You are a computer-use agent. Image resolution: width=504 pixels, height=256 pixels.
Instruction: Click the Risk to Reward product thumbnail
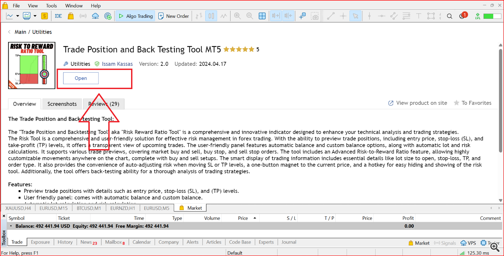click(x=32, y=66)
